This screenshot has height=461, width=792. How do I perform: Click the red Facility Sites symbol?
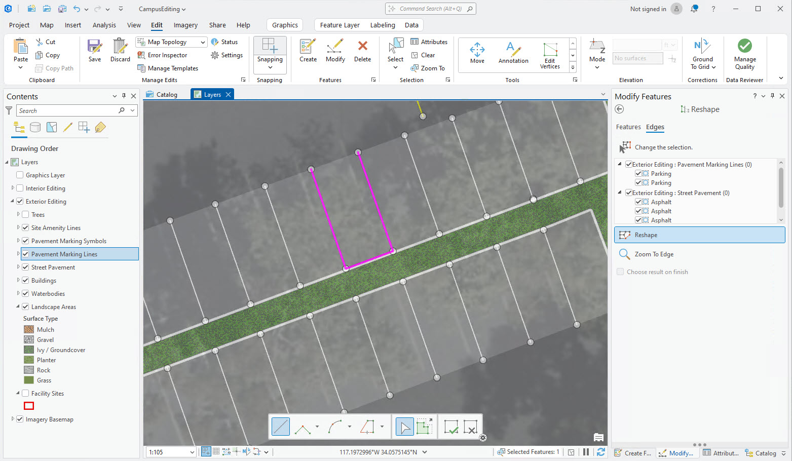tap(29, 406)
